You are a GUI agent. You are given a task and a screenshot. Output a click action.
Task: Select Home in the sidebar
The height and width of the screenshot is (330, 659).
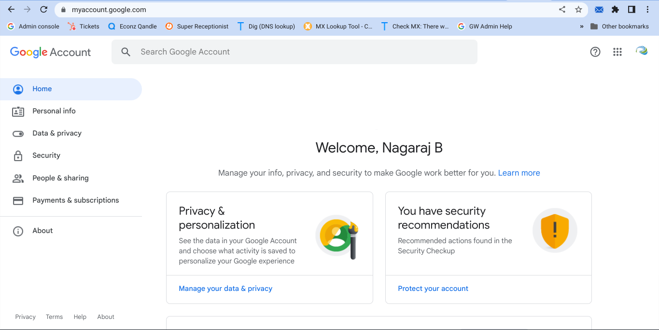point(71,89)
